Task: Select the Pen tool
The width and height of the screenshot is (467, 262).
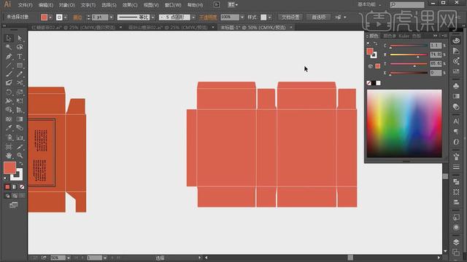Action: click(9, 56)
